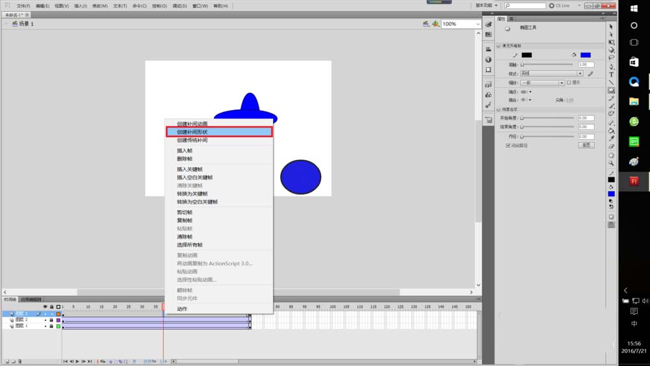The image size is (650, 366).
Task: Open the File (F) menu
Action: [23, 7]
